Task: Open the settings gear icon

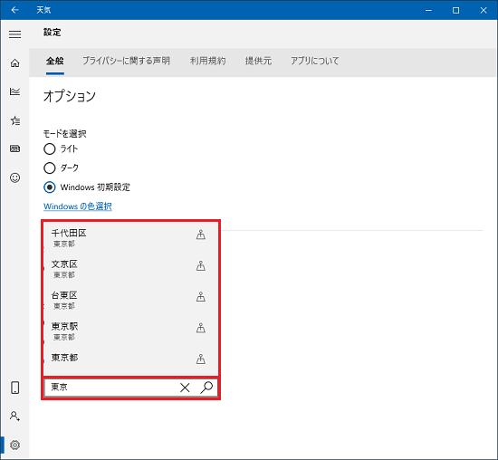Action: pyautogui.click(x=14, y=445)
